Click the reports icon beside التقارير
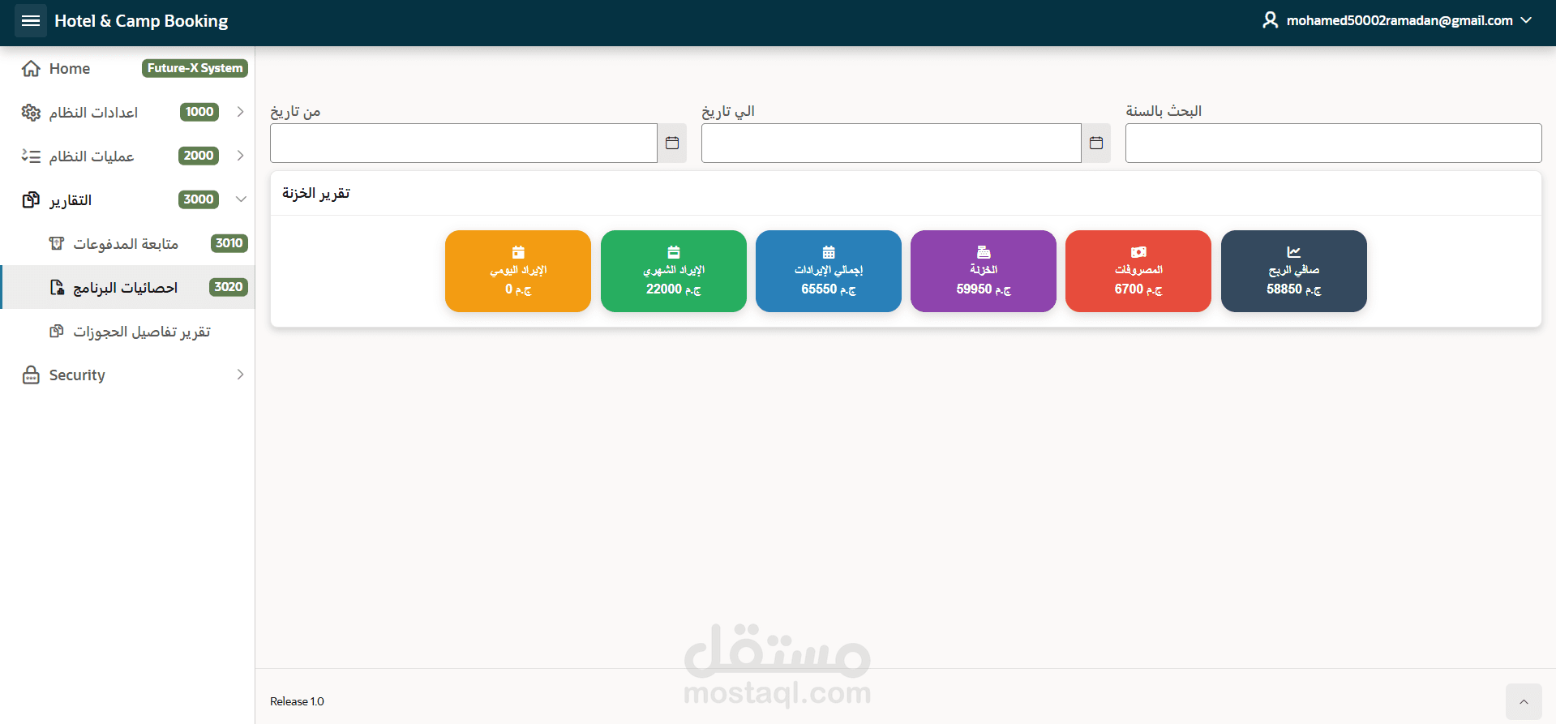The height and width of the screenshot is (724, 1556). (x=31, y=200)
